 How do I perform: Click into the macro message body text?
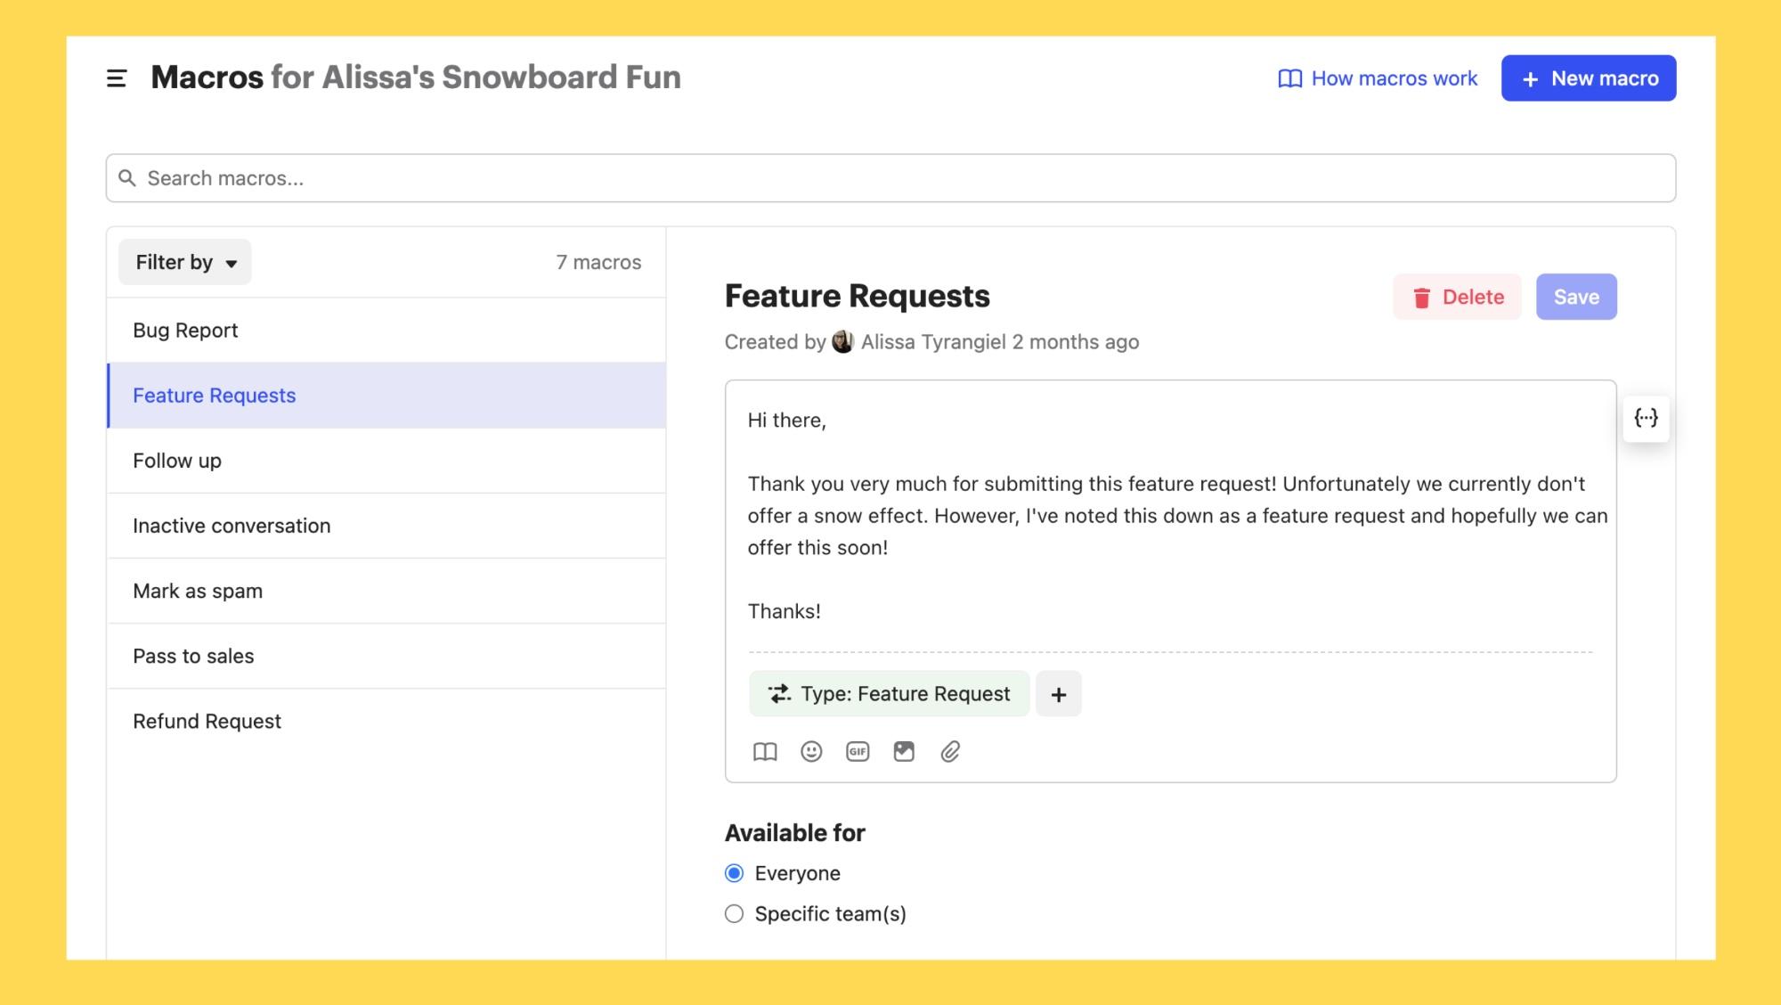pyautogui.click(x=1177, y=516)
